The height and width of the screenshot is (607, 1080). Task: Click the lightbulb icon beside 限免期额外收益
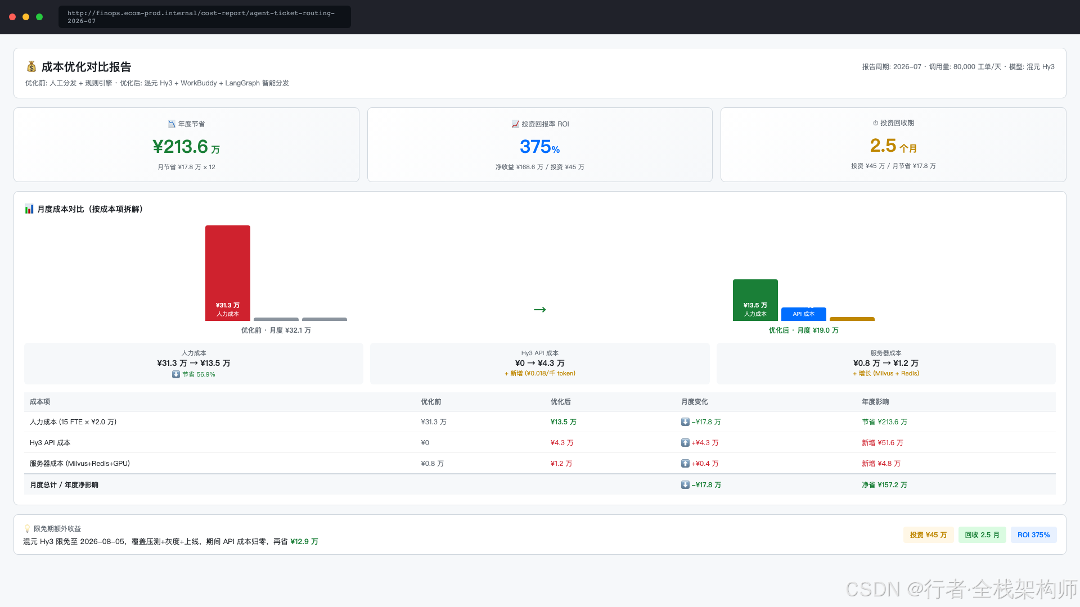pos(27,529)
